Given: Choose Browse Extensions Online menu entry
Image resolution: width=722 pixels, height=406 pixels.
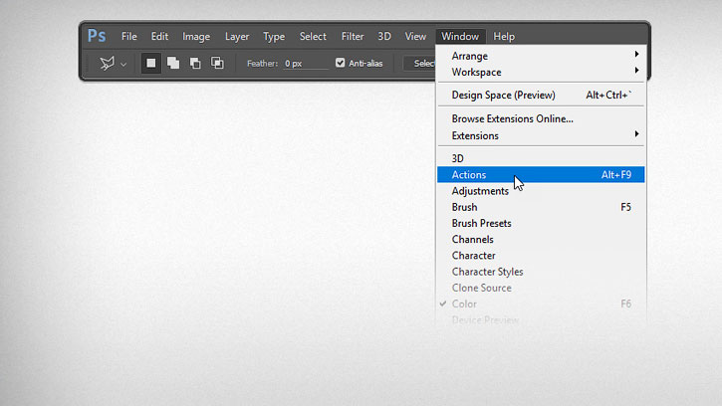Looking at the screenshot, I should [x=541, y=118].
